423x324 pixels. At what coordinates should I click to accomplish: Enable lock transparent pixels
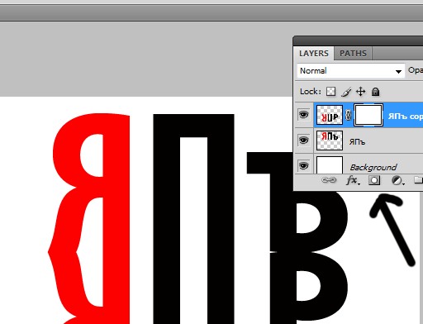tap(331, 92)
